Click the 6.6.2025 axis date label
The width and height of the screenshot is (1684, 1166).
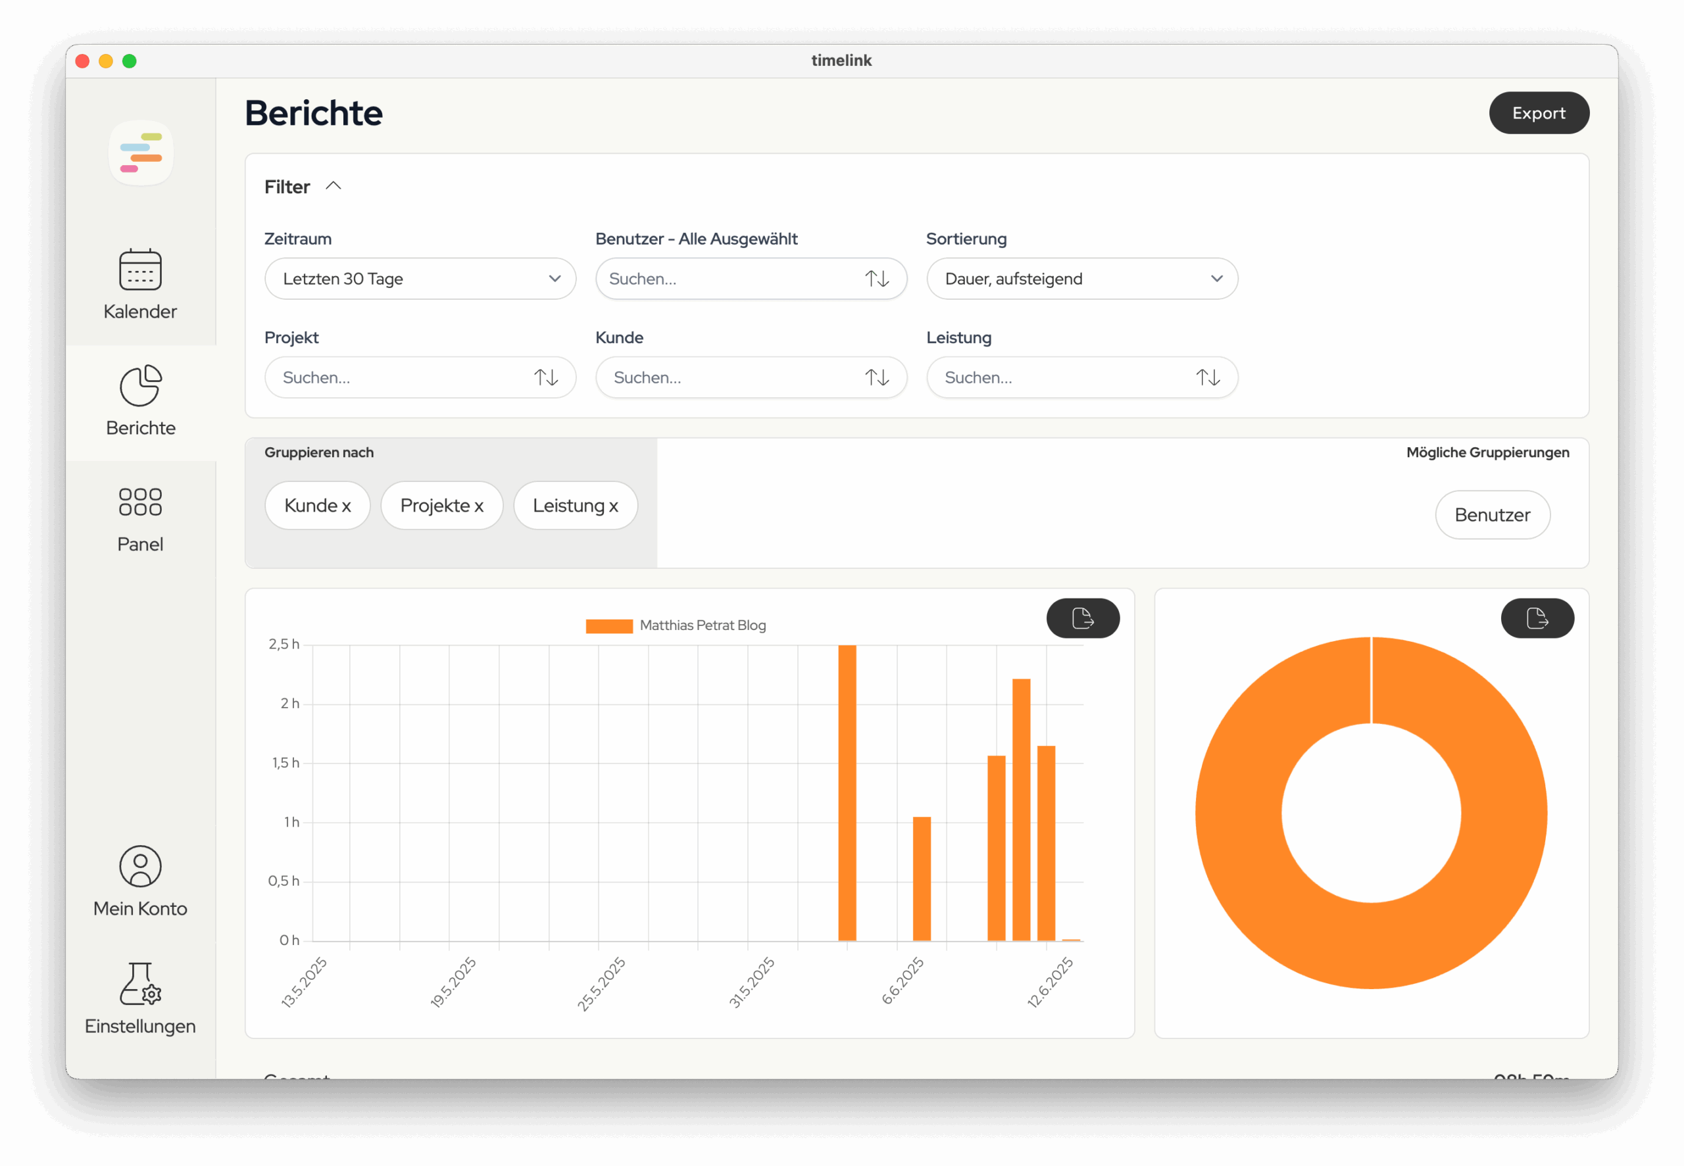[x=903, y=981]
